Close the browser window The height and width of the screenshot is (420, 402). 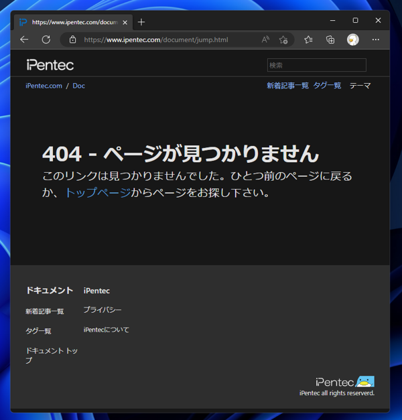pyautogui.click(x=378, y=20)
